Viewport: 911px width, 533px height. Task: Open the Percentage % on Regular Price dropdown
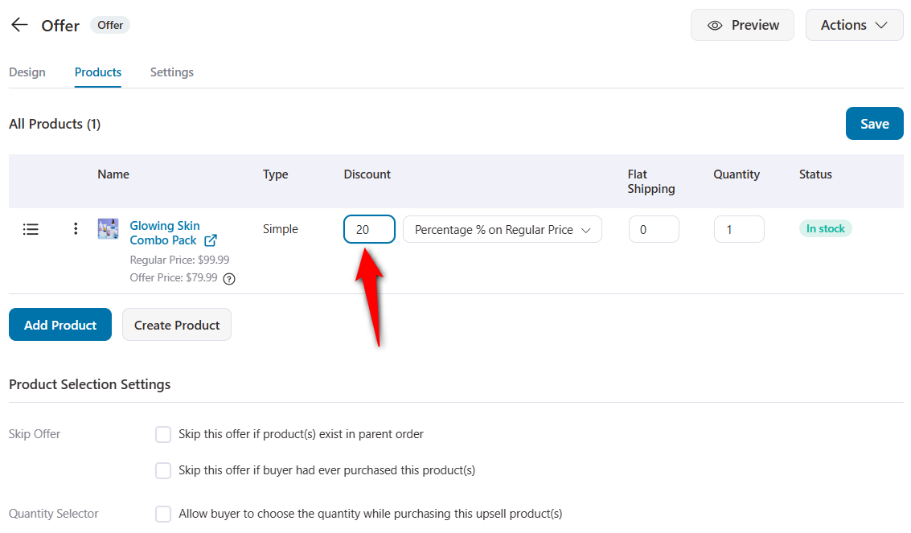click(x=503, y=229)
